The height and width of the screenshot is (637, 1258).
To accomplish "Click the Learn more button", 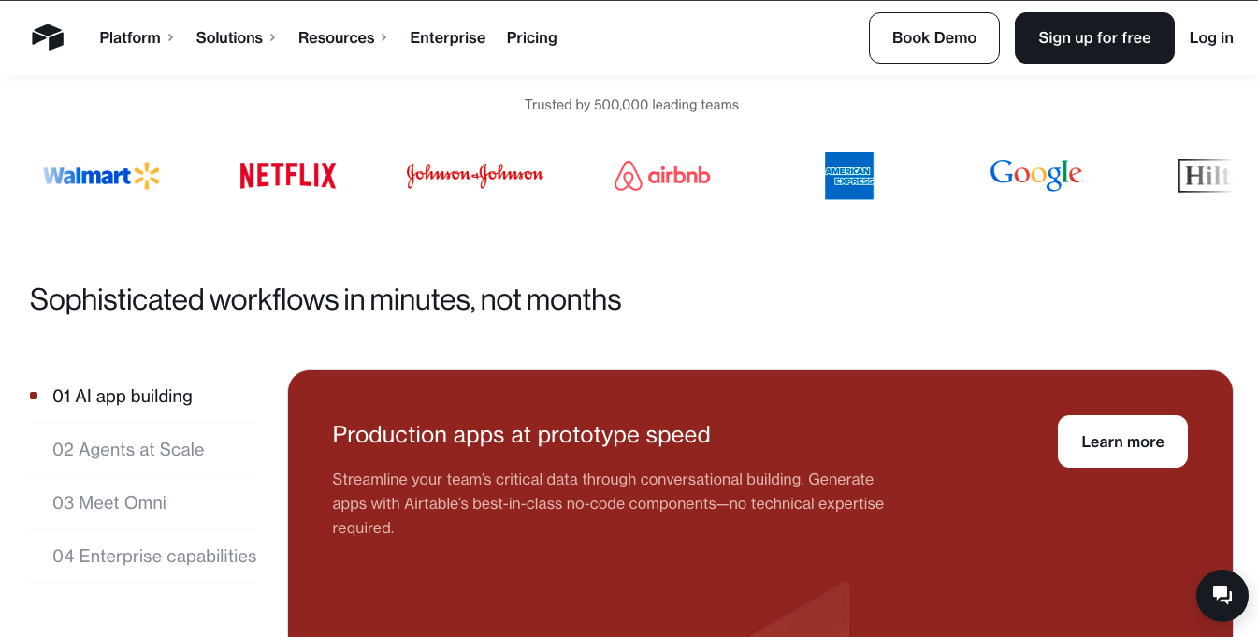I will pyautogui.click(x=1122, y=442).
